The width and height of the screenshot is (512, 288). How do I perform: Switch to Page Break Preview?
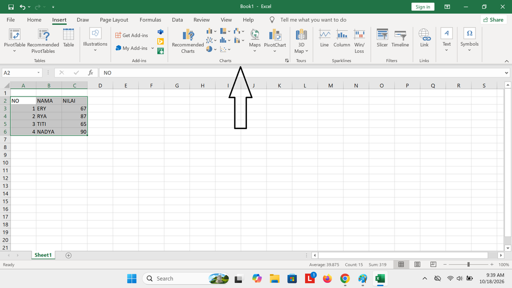point(433,264)
